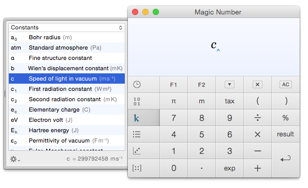Click the AC all clear button

pos(285,85)
